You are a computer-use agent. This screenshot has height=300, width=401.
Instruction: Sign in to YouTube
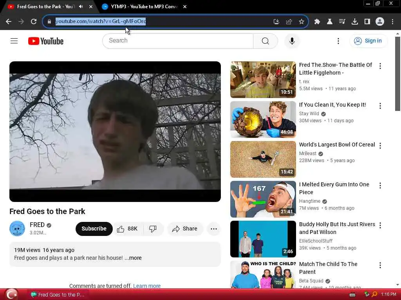pyautogui.click(x=368, y=41)
